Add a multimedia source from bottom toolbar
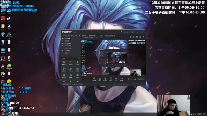The height and width of the screenshot is (116, 207). click(x=111, y=79)
